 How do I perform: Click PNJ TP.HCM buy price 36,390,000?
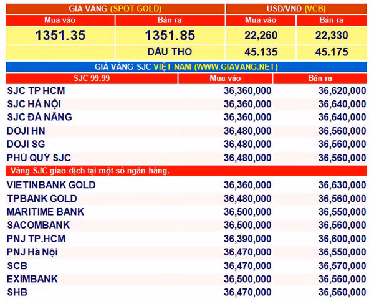pos(247,239)
